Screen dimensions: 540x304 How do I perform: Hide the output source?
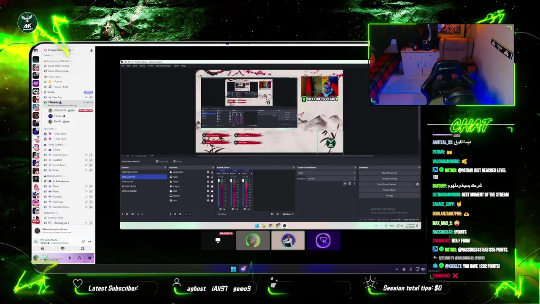[208, 186]
